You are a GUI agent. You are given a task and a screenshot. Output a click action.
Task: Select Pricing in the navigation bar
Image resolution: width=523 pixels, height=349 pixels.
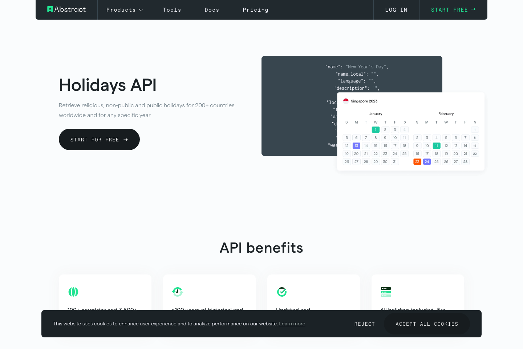255,10
